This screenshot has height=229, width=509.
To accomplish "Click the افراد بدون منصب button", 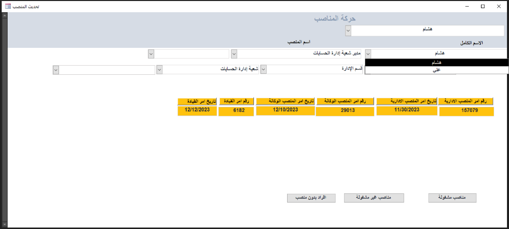I will click(311, 198).
